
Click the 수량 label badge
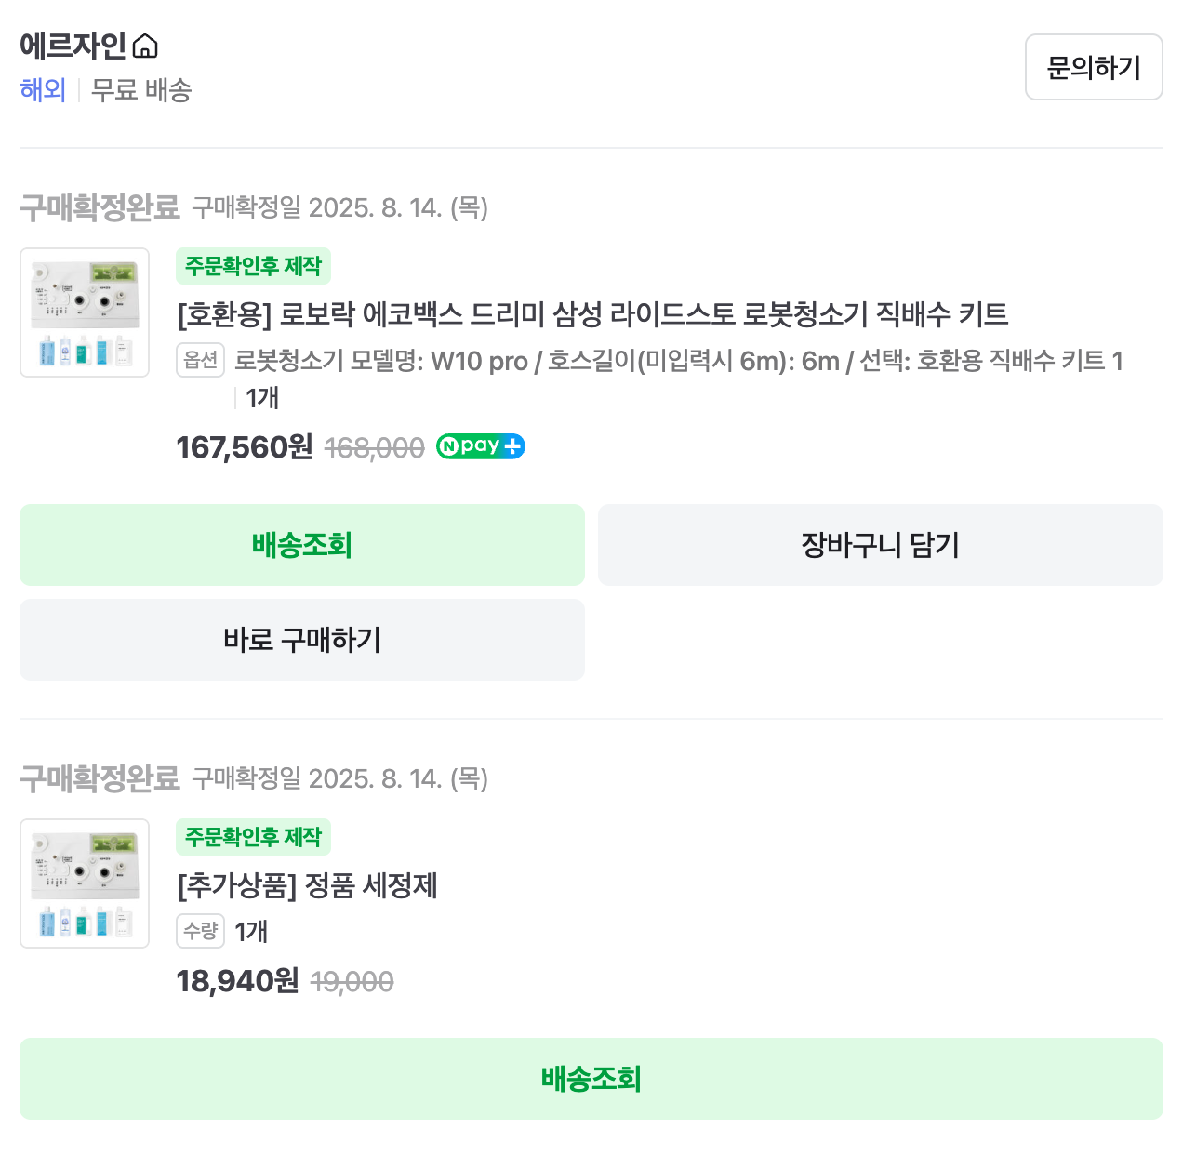tap(201, 931)
